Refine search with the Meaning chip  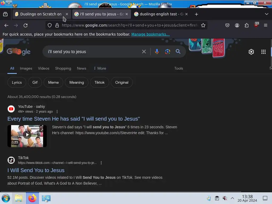76,82
